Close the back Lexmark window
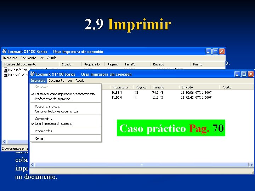This screenshot has height=191, width=255. 222,52
